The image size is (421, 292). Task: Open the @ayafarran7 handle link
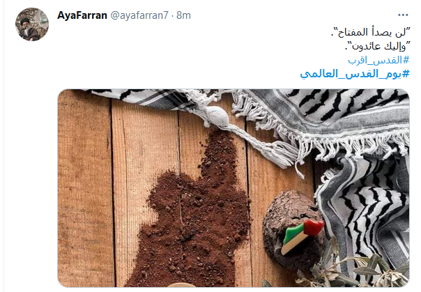point(139,15)
